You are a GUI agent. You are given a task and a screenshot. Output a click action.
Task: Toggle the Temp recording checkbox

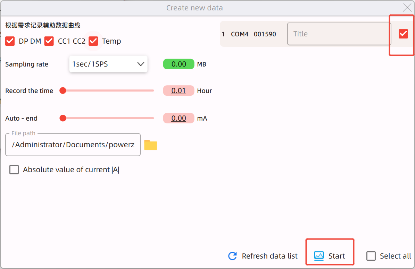pos(93,41)
